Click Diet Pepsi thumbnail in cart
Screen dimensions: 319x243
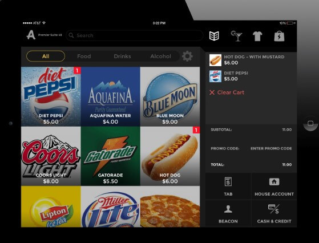(215, 76)
